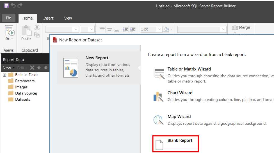Select the Parameters folder

point(21,81)
